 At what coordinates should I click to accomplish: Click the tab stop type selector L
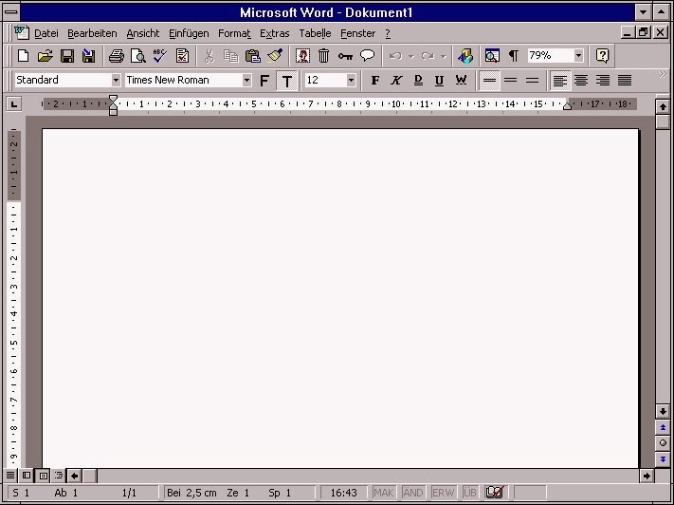(x=14, y=103)
